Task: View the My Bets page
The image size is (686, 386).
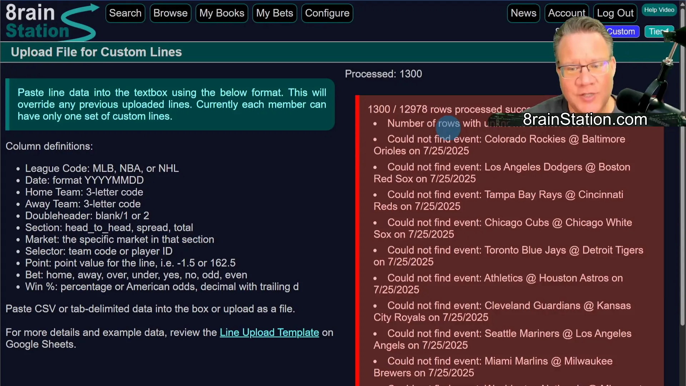Action: tap(274, 13)
